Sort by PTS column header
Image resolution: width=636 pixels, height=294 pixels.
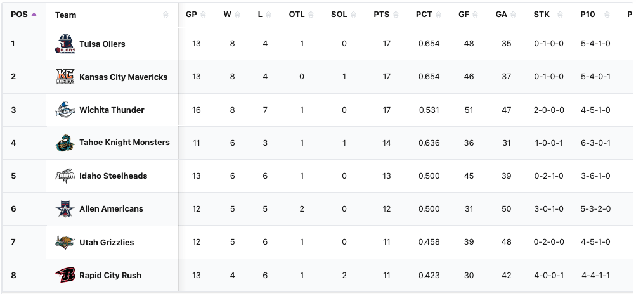382,15
